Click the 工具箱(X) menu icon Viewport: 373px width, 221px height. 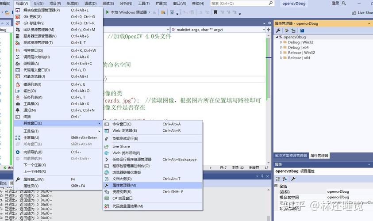point(18,104)
